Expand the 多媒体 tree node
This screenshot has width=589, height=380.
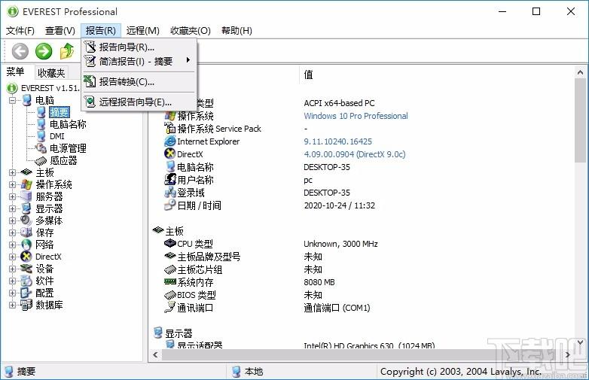point(12,220)
